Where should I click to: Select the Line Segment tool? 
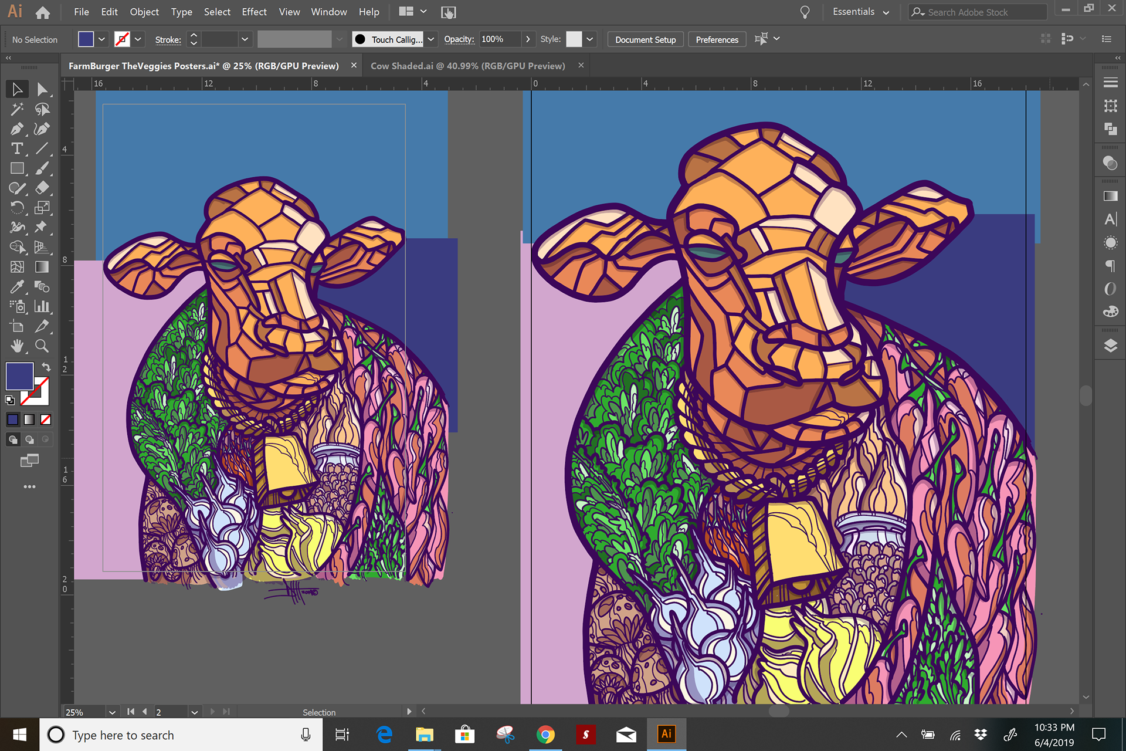click(42, 148)
